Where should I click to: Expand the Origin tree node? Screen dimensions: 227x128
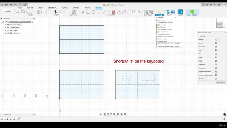5,30
